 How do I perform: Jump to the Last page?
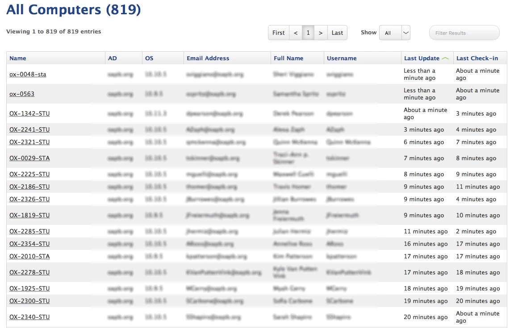pos(337,33)
